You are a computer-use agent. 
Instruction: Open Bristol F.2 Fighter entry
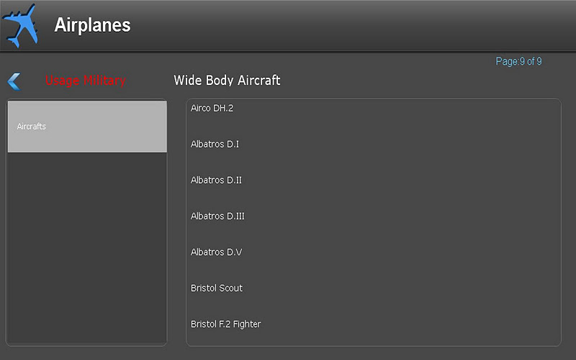(226, 324)
